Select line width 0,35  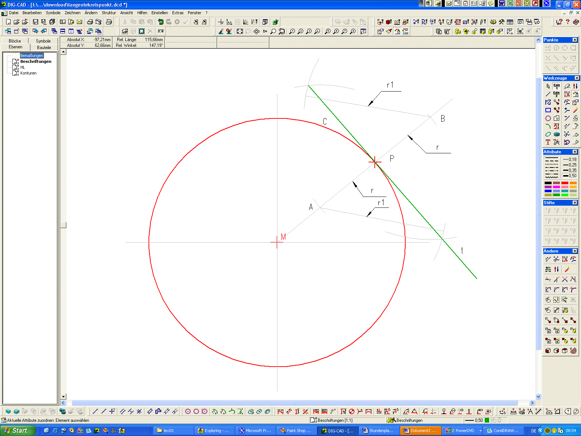pyautogui.click(x=570, y=170)
